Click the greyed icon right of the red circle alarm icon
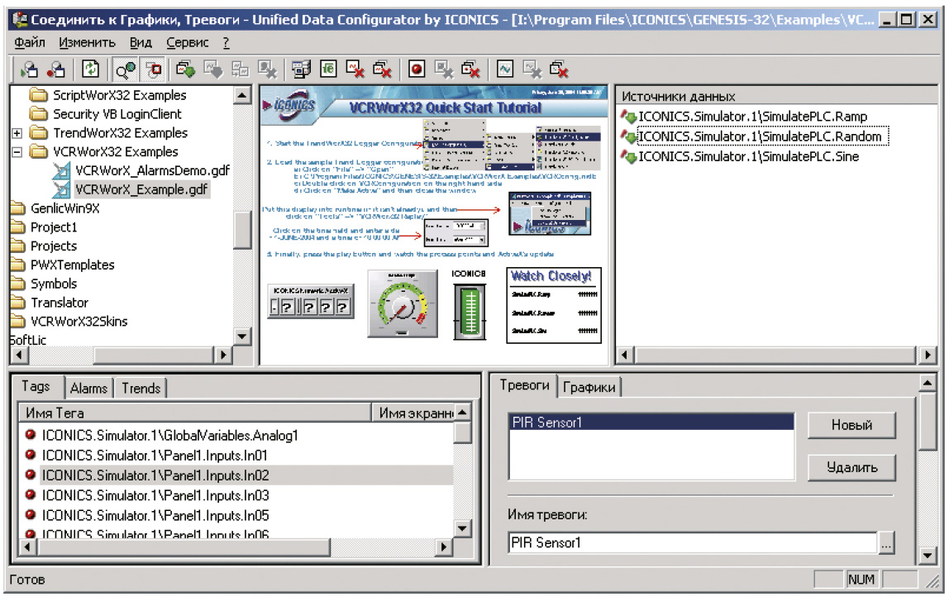Screen dimensions: 949x597 click(444, 69)
